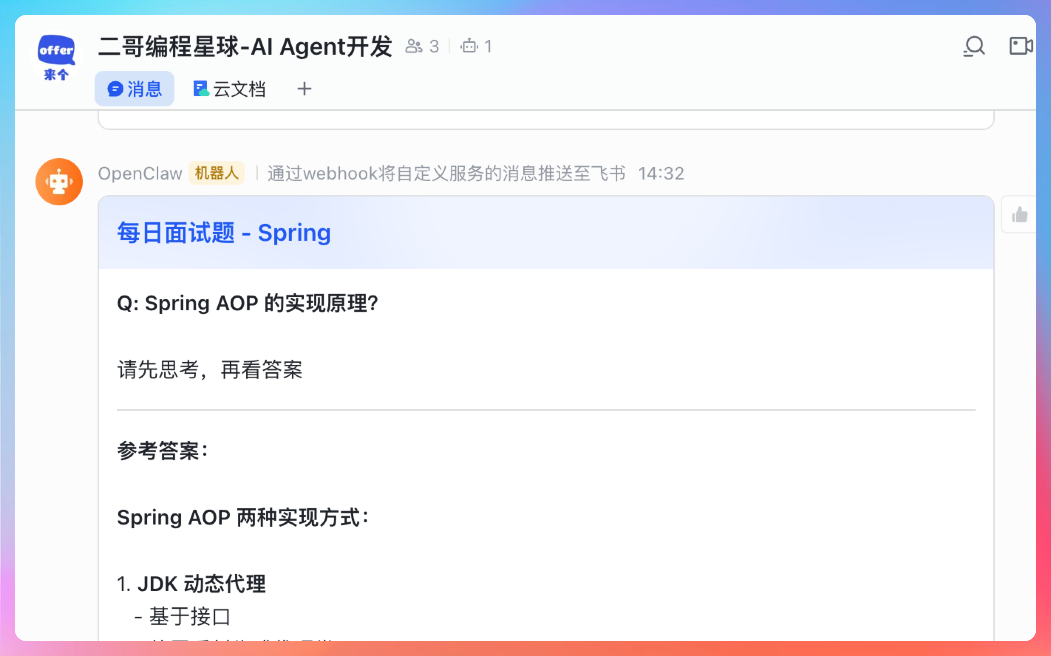Switch to the 消息 tab
This screenshot has width=1051, height=656.
(x=135, y=89)
